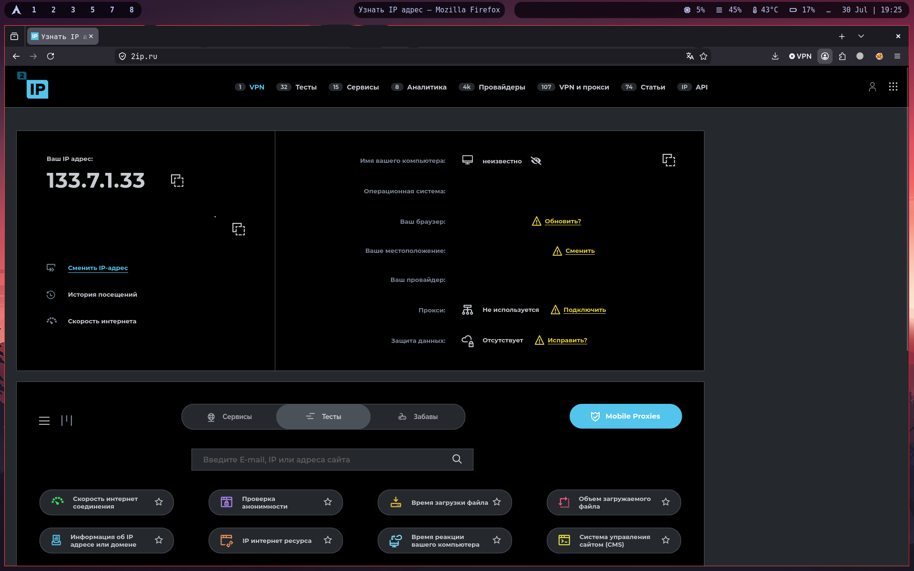Click the CPU 5% status indicator
The height and width of the screenshot is (571, 914).
coord(694,10)
